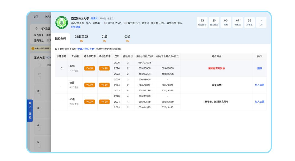Viewport: 295px width, 161px height.
Task: Expand the dropdown chevron next to volunteer 5
Action: coord(40,142)
